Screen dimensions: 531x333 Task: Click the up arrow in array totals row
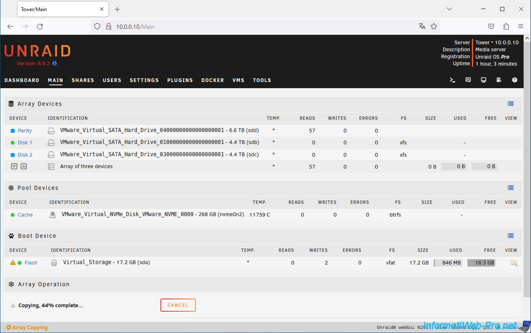pos(24,166)
